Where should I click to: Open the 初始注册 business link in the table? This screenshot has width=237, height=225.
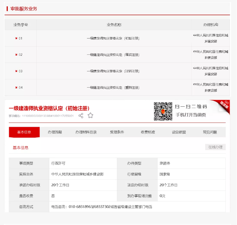point(113,38)
